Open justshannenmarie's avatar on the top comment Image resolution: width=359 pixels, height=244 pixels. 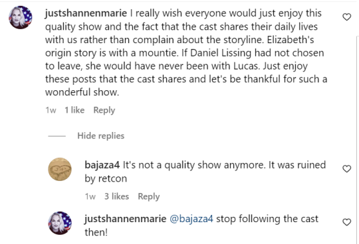[x=21, y=17]
